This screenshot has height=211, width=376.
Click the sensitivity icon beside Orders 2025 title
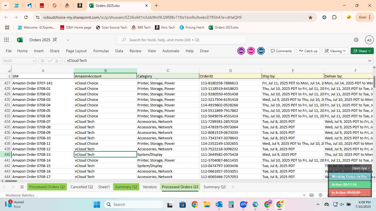point(55,40)
